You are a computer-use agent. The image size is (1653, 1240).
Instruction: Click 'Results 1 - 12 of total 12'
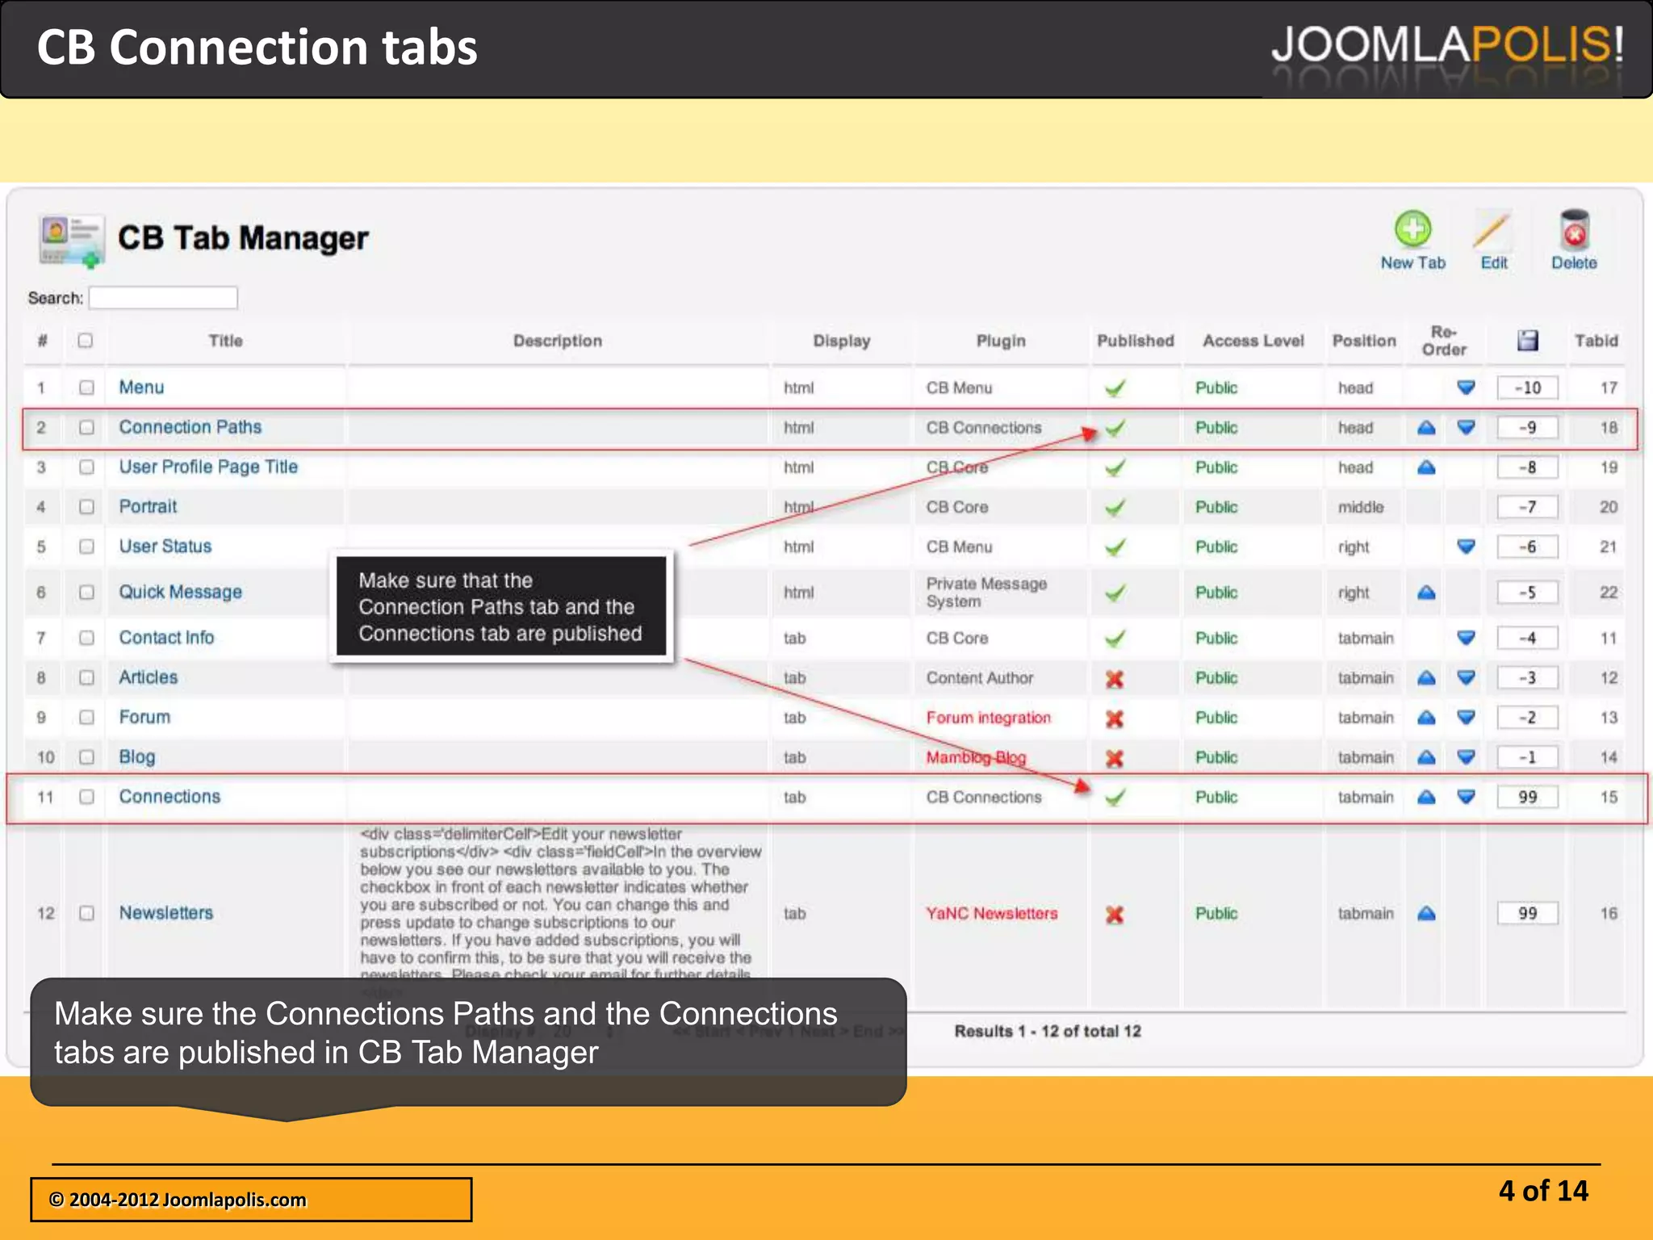coord(1048,1031)
